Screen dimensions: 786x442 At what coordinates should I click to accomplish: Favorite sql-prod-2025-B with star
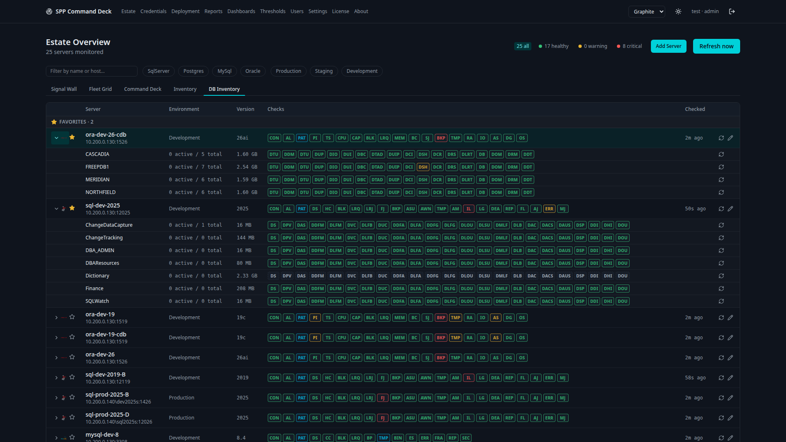72,397
